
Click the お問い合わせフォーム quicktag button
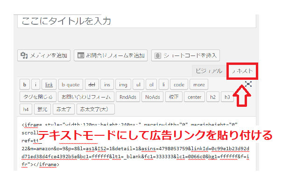click(86, 97)
